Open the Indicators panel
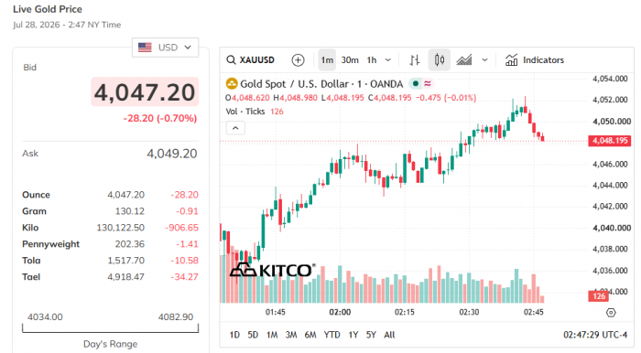The width and height of the screenshot is (641, 353). click(534, 60)
